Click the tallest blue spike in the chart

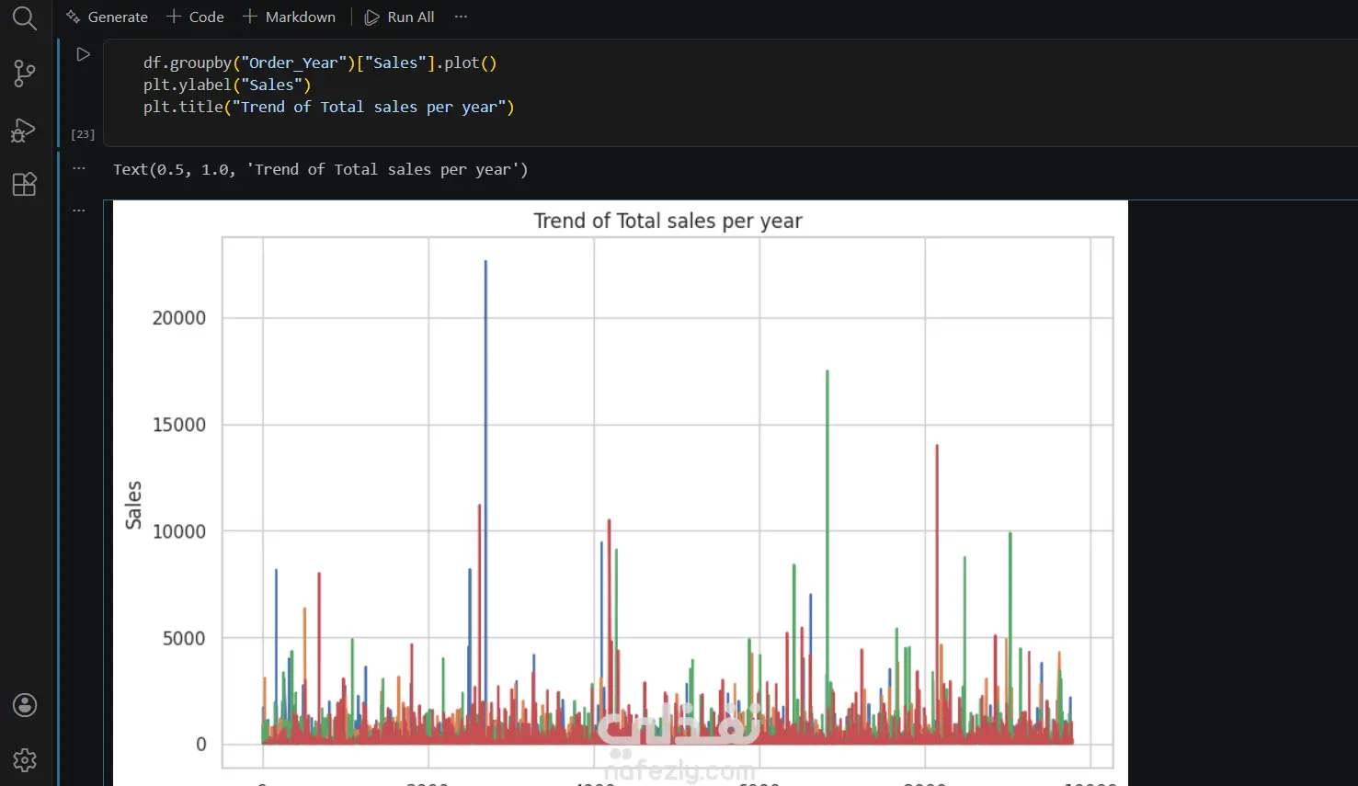click(x=485, y=460)
